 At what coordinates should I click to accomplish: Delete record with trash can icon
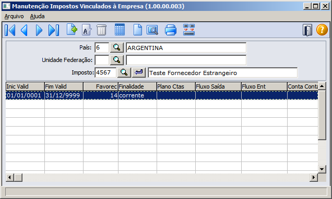tap(101, 30)
